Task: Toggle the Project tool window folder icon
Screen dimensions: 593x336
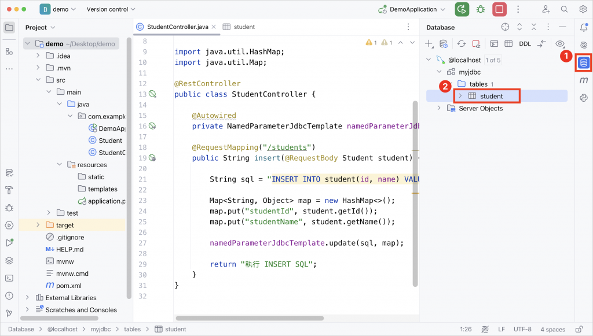Action: pyautogui.click(x=9, y=27)
